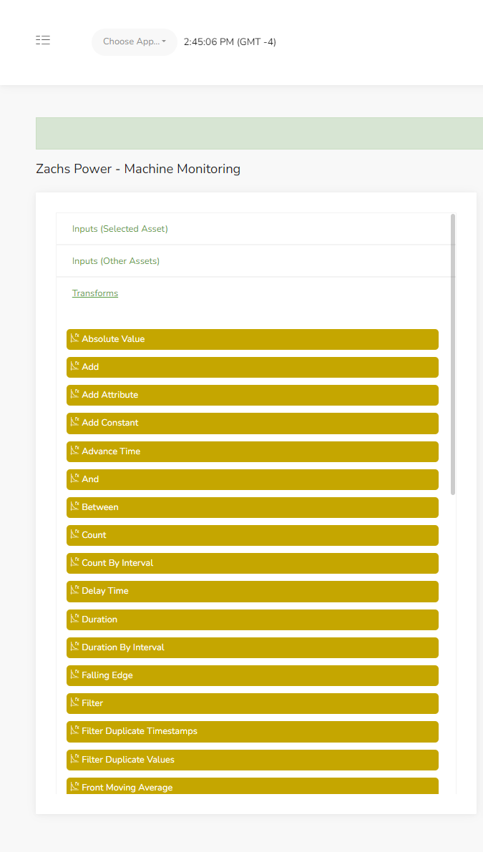The image size is (483, 852).
Task: Click the Count transform icon
Action: (x=75, y=534)
